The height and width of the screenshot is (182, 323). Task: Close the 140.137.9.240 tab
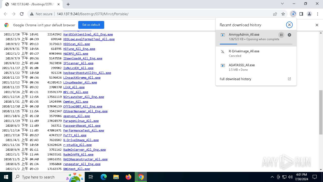click(59, 4)
